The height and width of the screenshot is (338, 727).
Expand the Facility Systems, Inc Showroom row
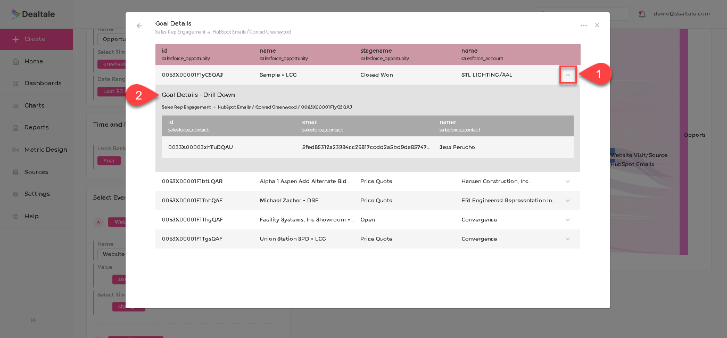(x=568, y=220)
